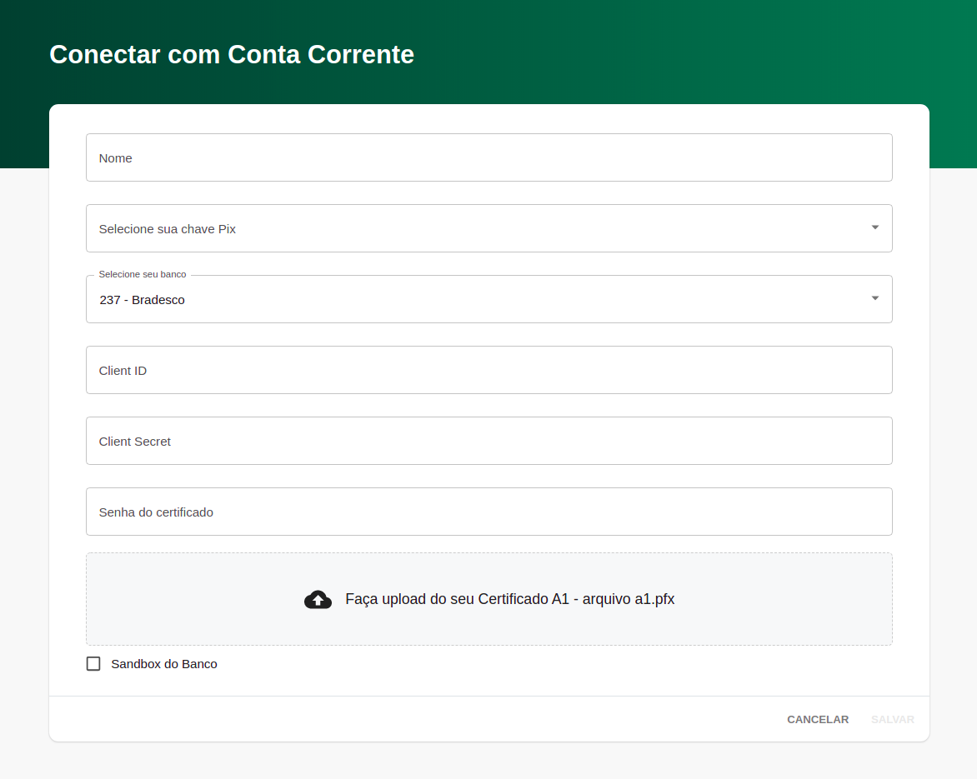
Task: Open the bank selection dropdown showing 237 - Bradesco
Action: point(488,298)
